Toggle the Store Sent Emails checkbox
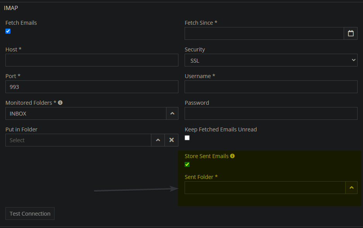363x228 pixels. pyautogui.click(x=187, y=165)
